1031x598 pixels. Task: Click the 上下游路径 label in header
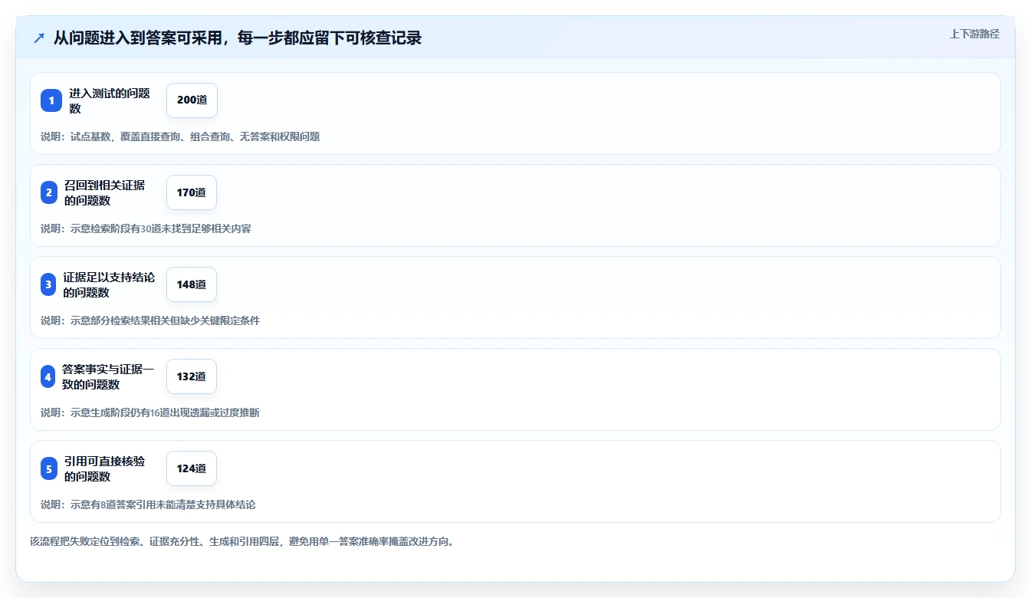tap(974, 34)
